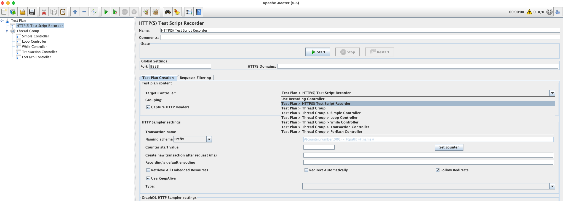Open Help with the question book icon

click(198, 12)
